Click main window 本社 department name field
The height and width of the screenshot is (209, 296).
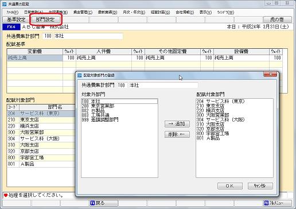(88, 36)
